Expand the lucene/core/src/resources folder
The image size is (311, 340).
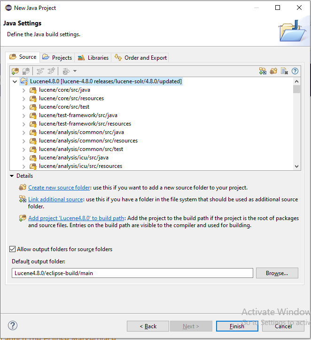point(23,98)
